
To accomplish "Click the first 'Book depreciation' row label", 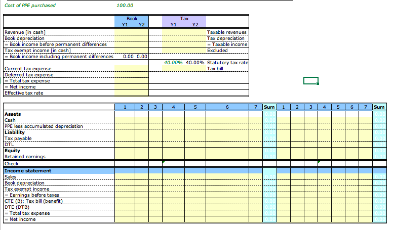I will (24, 38).
